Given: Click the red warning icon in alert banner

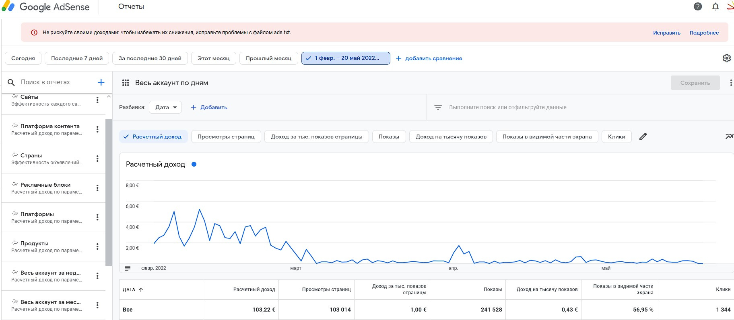Looking at the screenshot, I should pyautogui.click(x=34, y=33).
